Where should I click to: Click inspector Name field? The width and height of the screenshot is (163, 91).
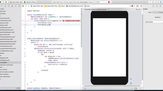[158, 12]
